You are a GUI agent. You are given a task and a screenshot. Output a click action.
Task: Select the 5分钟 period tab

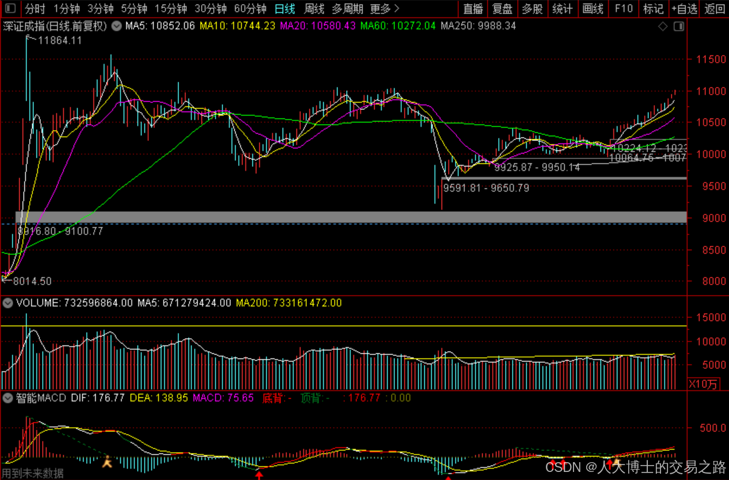coord(134,9)
